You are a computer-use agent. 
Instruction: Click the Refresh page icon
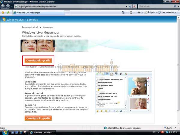[130, 7]
